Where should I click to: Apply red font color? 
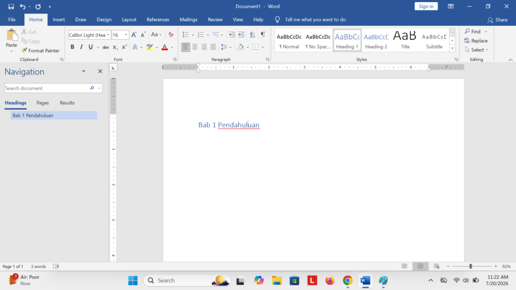pos(165,47)
